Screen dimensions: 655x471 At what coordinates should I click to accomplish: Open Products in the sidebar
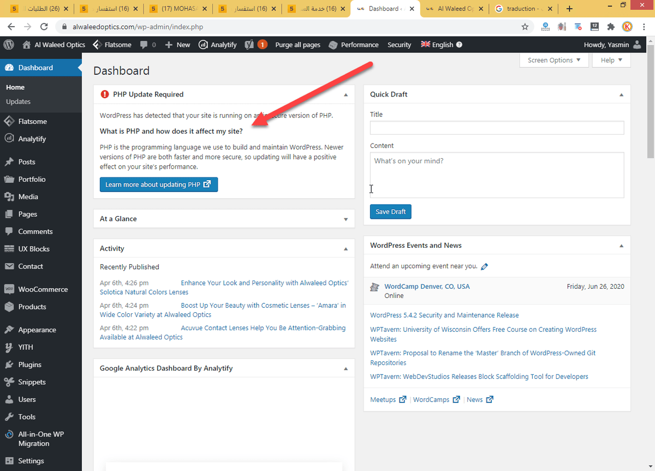(41, 307)
